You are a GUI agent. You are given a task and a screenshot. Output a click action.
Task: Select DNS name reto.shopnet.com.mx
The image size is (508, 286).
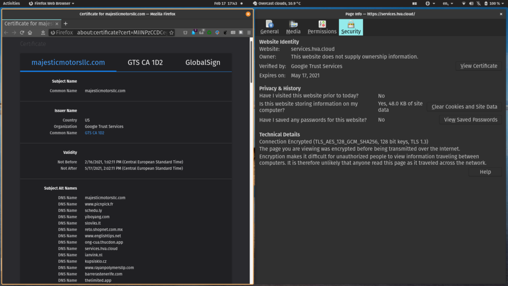point(104,229)
